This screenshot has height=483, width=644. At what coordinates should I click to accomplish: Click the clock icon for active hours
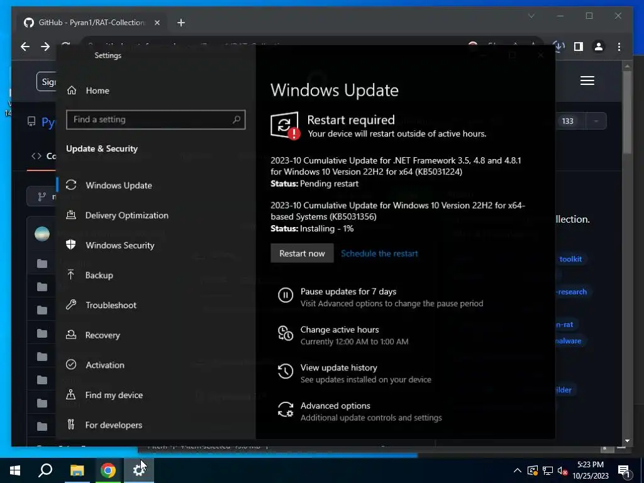[x=285, y=333]
